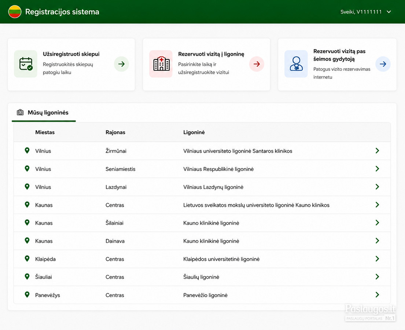The height and width of the screenshot is (330, 405).
Task: Expand the Santaros klinikos row chevron
Action: click(377, 151)
